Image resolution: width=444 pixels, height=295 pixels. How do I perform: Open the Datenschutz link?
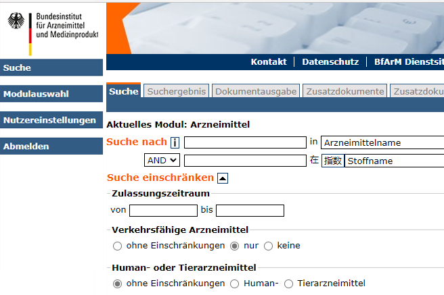point(330,61)
